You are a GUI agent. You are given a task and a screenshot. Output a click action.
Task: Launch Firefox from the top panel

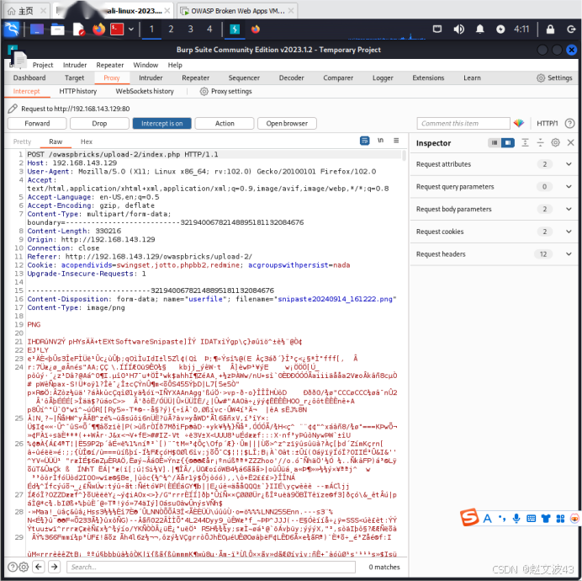click(98, 29)
